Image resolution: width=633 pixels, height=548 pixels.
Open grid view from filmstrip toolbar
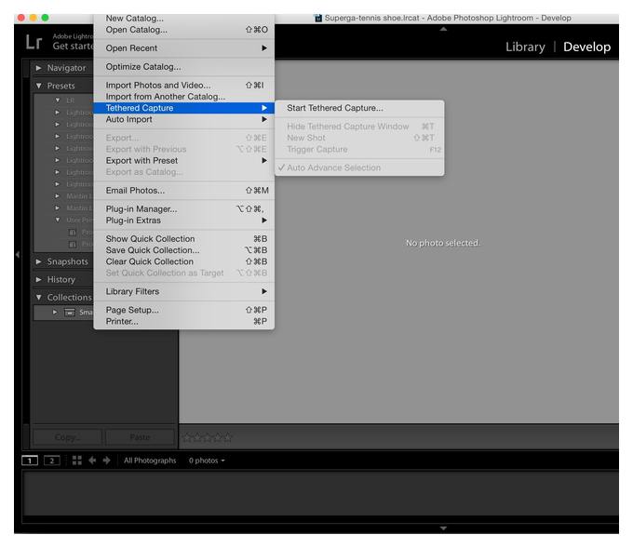[x=76, y=461]
